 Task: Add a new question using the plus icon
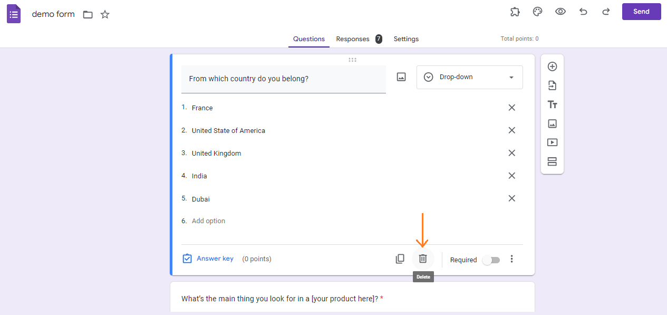pos(552,66)
